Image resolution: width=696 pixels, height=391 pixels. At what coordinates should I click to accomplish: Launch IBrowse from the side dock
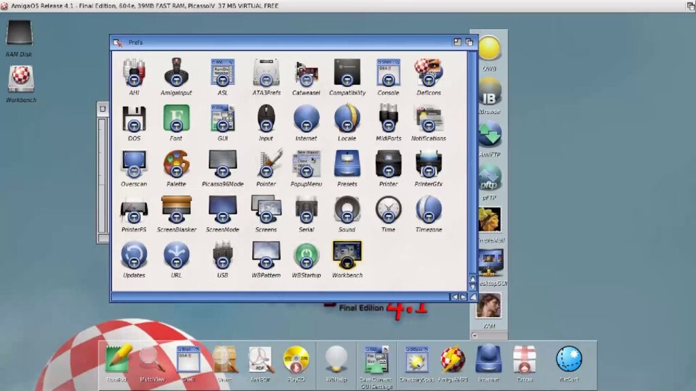tap(489, 94)
